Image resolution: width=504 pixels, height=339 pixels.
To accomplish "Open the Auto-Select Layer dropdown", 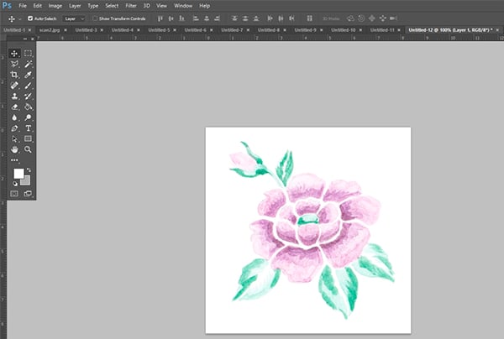I will click(x=74, y=18).
